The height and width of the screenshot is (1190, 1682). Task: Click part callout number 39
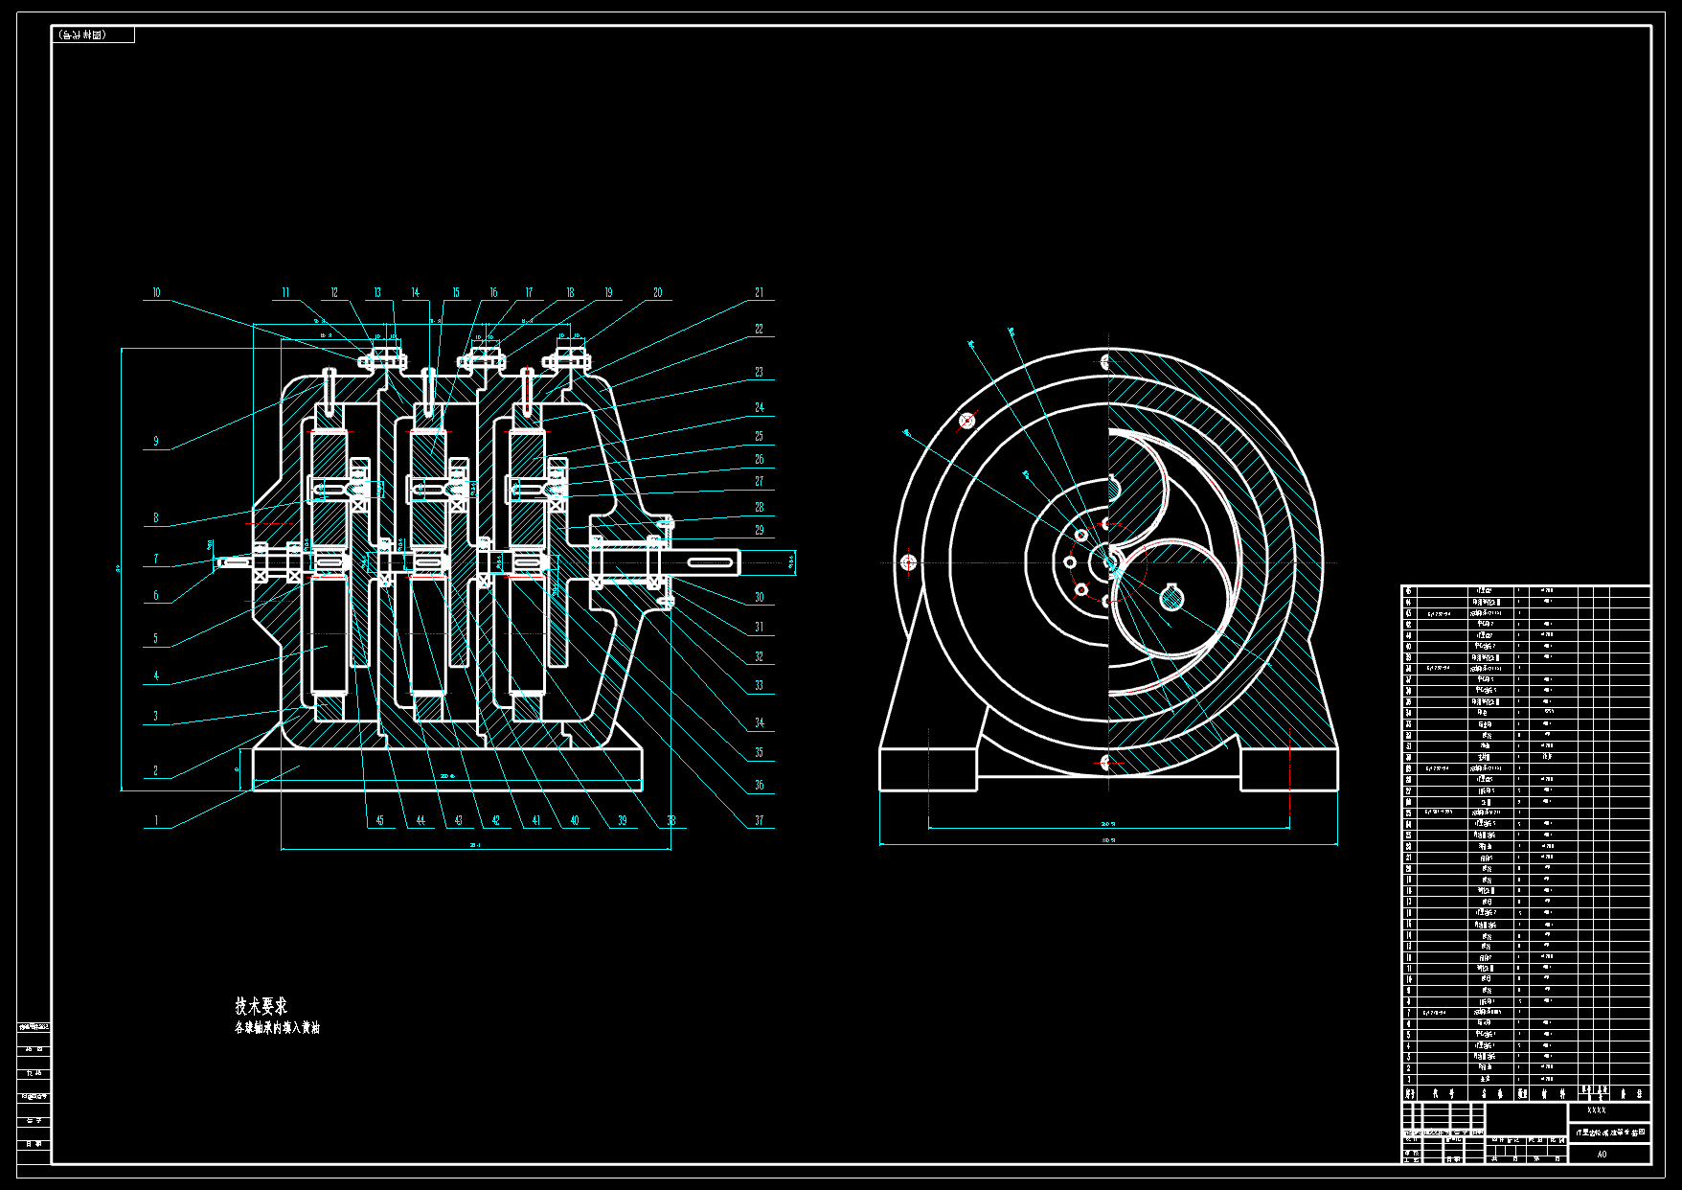[623, 821]
